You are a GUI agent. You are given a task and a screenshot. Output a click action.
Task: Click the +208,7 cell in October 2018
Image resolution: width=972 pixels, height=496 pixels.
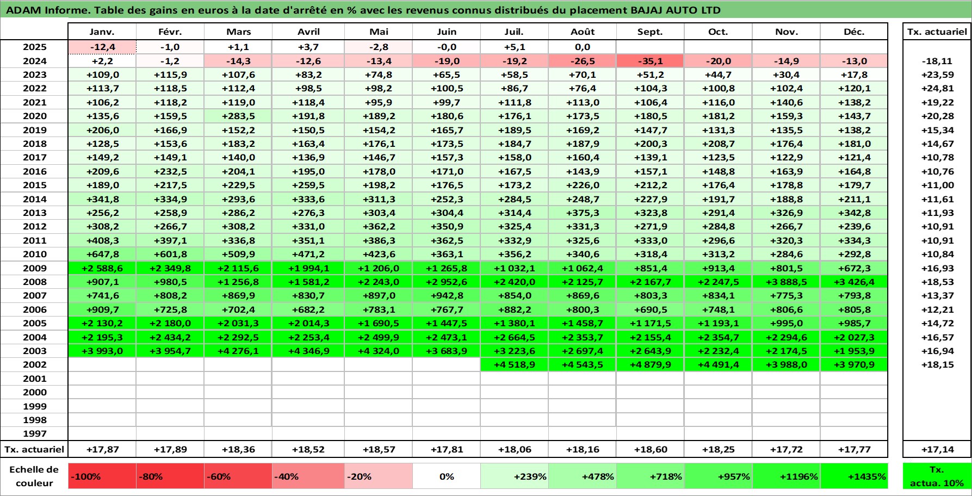pos(719,144)
